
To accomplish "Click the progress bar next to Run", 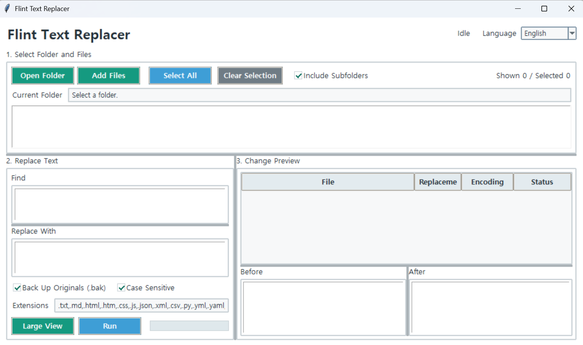I will 189,326.
